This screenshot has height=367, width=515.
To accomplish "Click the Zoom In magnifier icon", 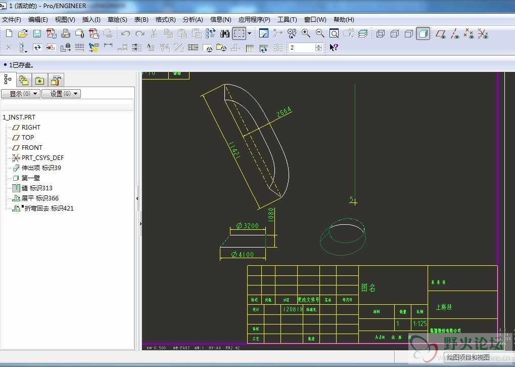I will (x=306, y=33).
